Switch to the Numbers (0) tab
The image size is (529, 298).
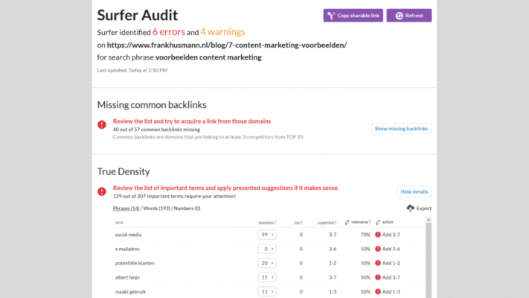(x=187, y=209)
